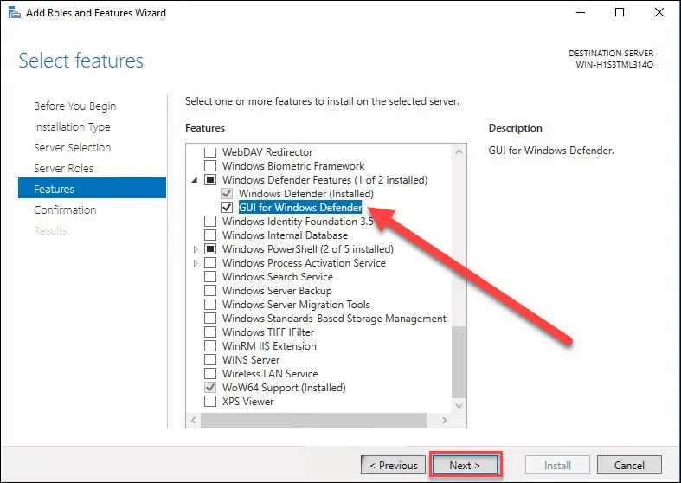Select 'Windows Defender (Installed)' row text
Screen dimensions: 681x483
tap(306, 194)
